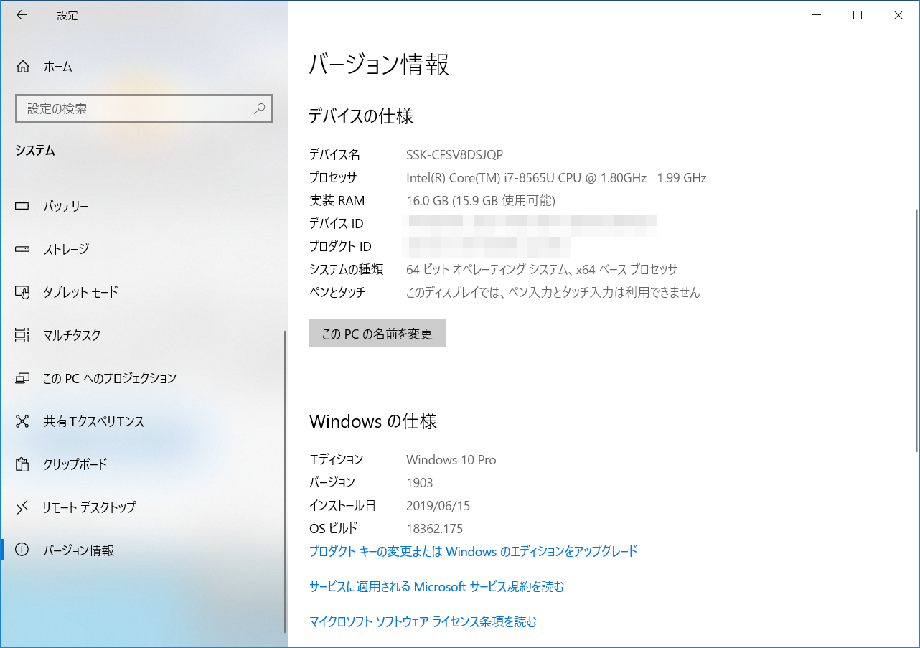Select the リモート デスクトップ icon

(x=23, y=507)
